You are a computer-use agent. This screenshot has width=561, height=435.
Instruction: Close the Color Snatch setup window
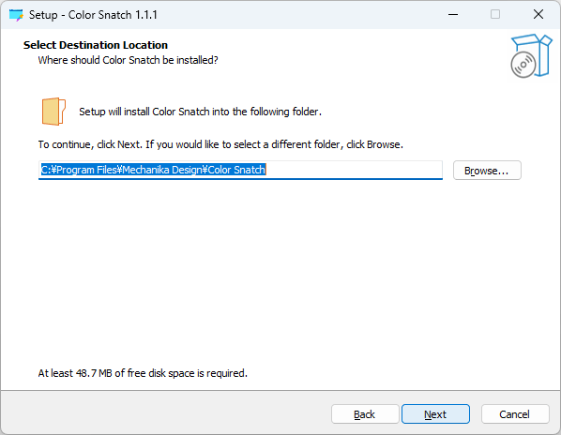(538, 15)
